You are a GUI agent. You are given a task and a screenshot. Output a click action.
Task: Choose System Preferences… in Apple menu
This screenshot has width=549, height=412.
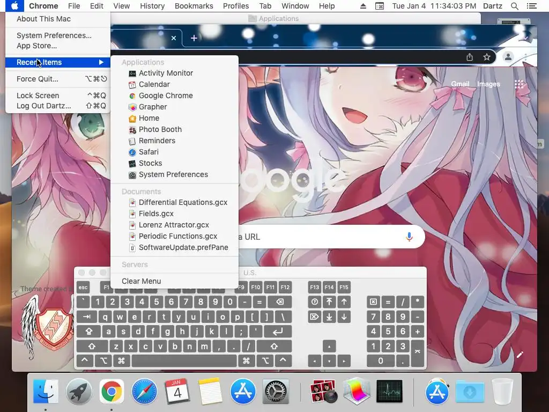coord(58,35)
